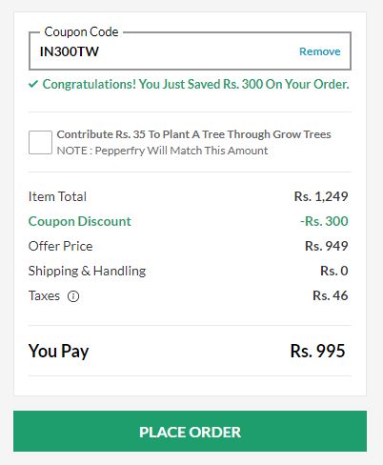The height and width of the screenshot is (465, 383).
Task: Click the green success checkmark icon
Action: pyautogui.click(x=33, y=84)
